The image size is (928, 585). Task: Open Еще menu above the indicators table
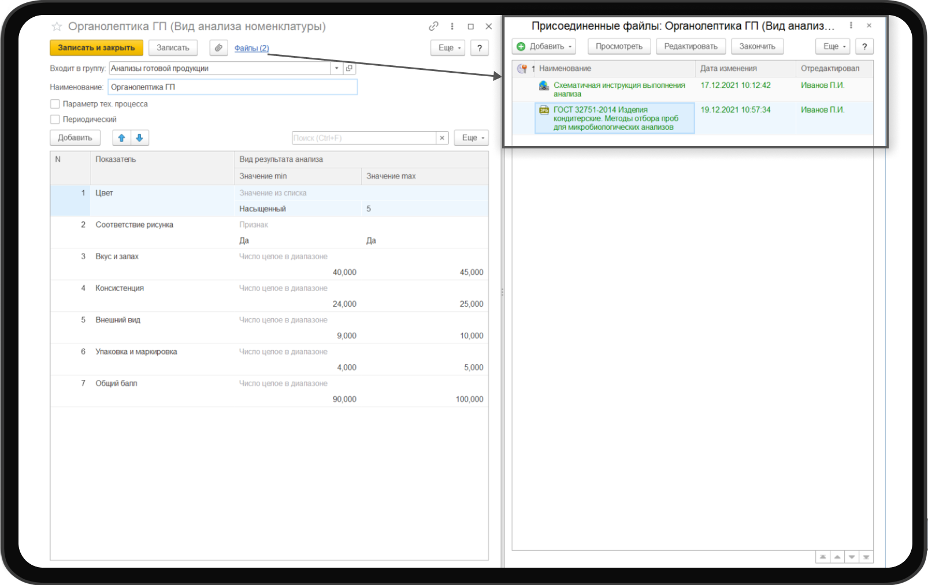(472, 138)
